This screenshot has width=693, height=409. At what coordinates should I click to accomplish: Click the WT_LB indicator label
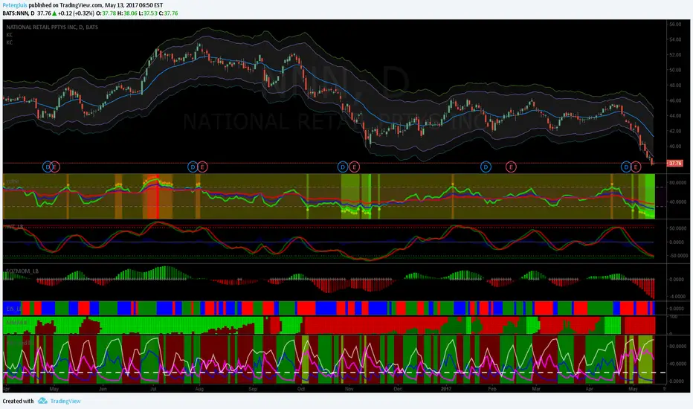click(x=15, y=227)
